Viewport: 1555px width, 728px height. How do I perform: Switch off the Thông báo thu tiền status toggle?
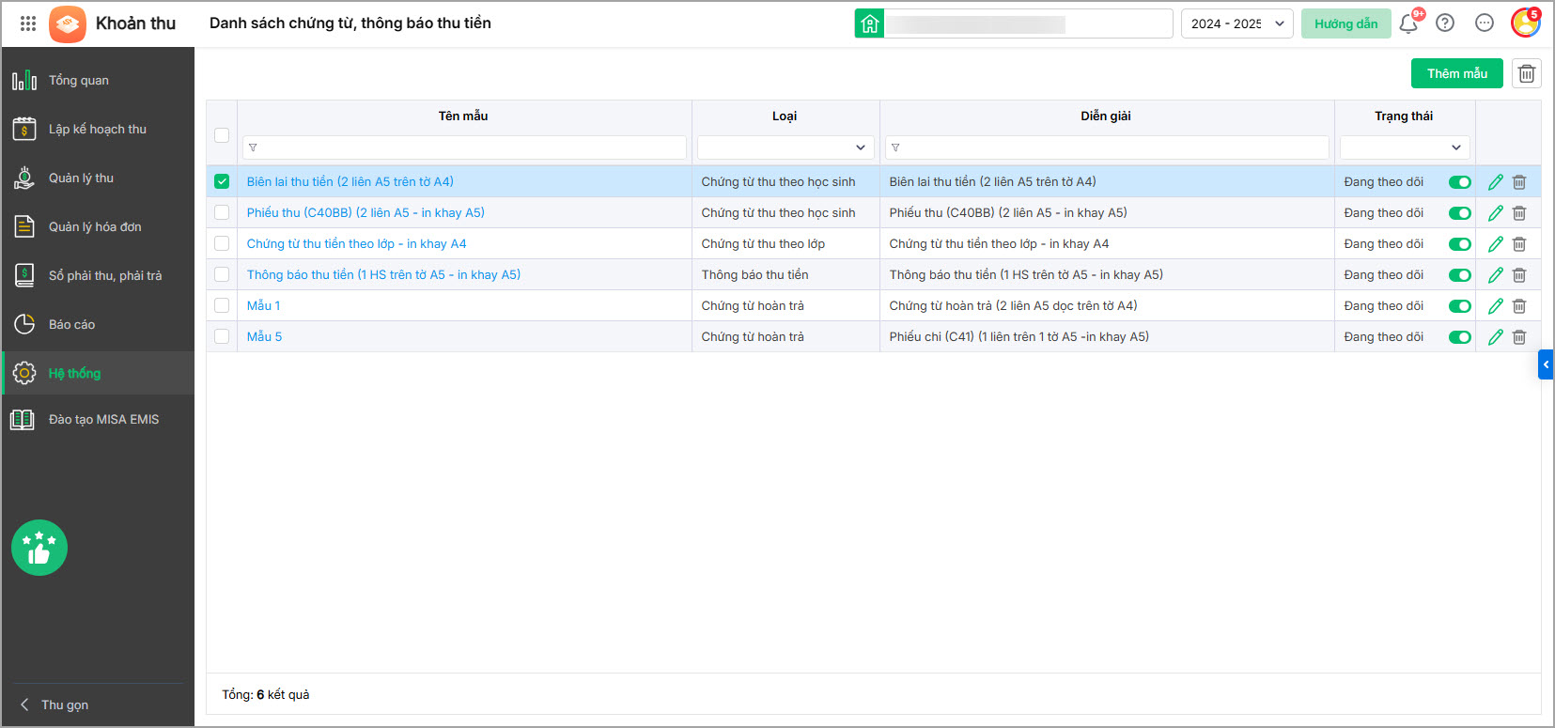click(1460, 275)
